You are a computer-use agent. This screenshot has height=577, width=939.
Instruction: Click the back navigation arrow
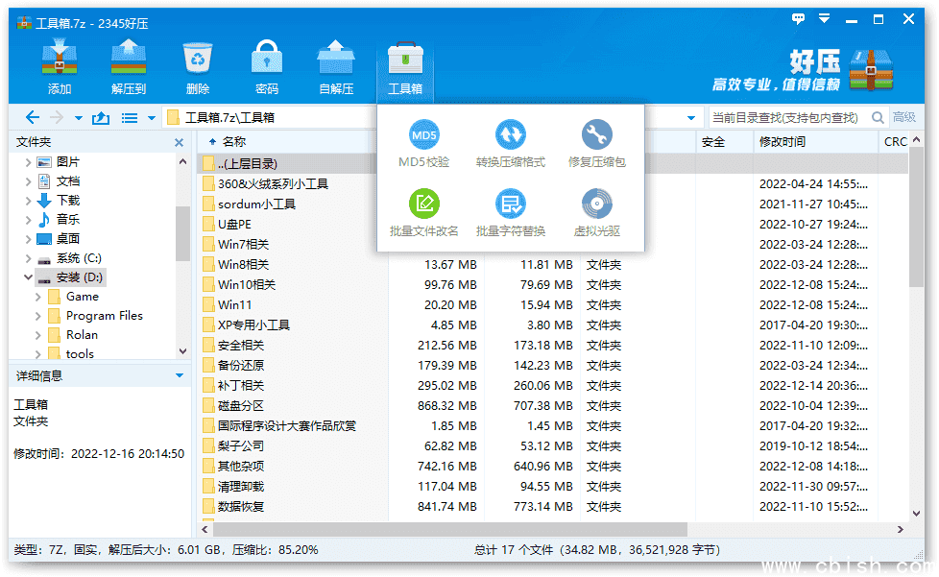(33, 116)
